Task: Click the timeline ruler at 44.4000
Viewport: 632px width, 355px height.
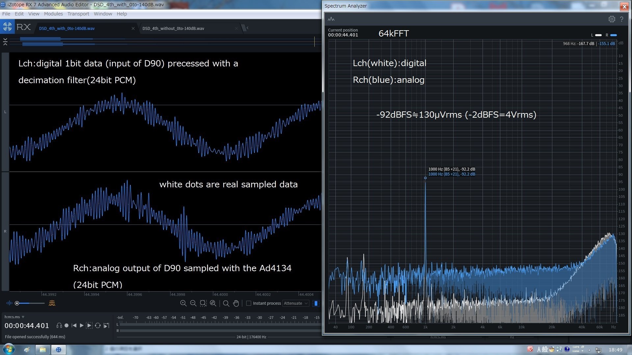Action: click(x=221, y=294)
